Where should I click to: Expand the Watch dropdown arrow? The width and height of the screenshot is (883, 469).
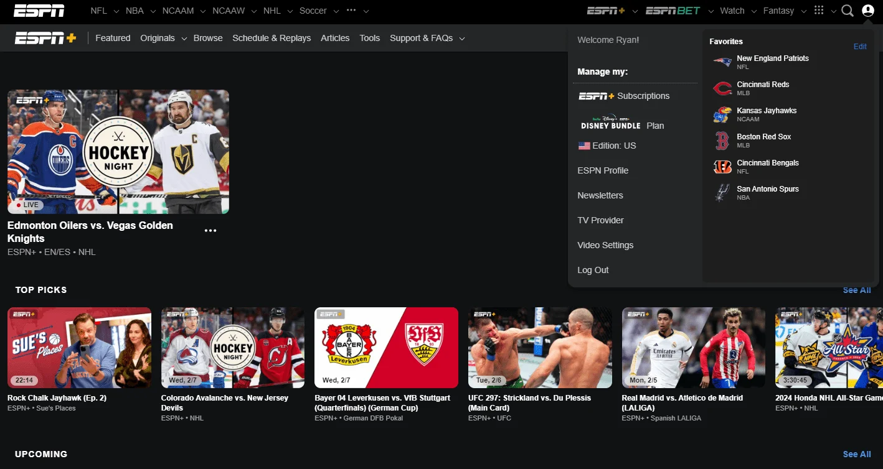pyautogui.click(x=753, y=11)
